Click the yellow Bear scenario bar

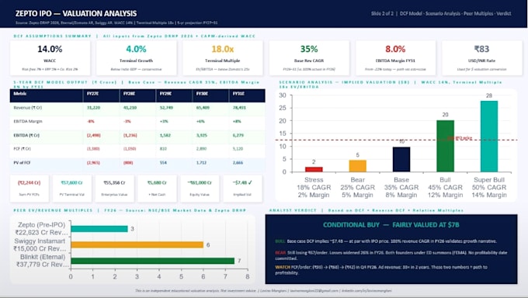coord(358,166)
